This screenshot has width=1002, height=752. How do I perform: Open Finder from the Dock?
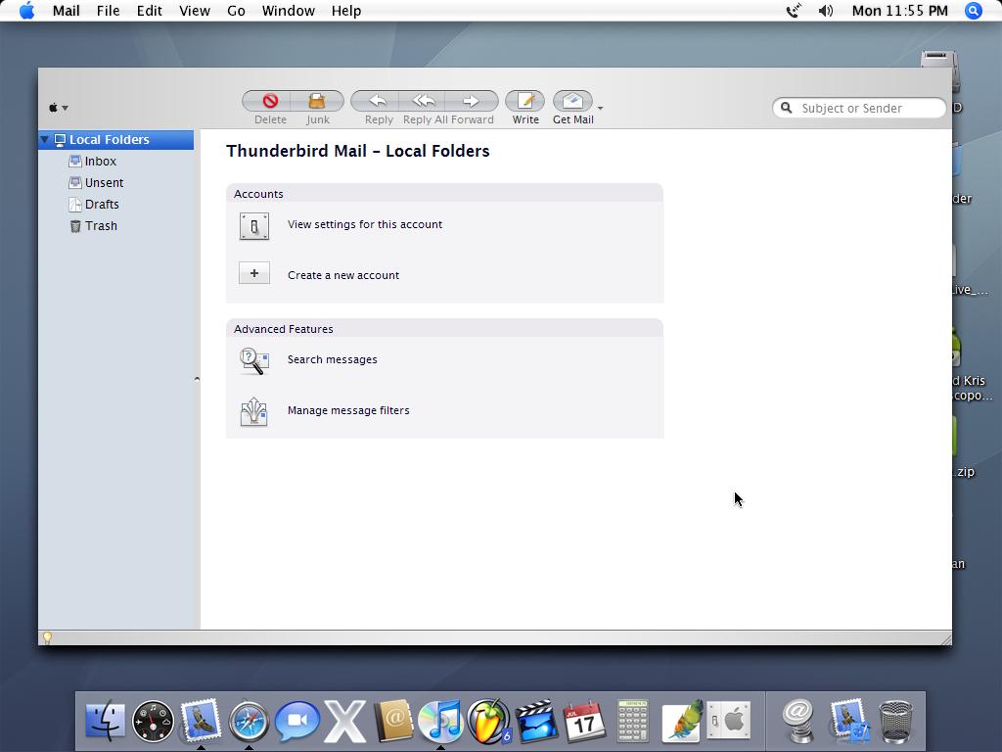pyautogui.click(x=105, y=721)
